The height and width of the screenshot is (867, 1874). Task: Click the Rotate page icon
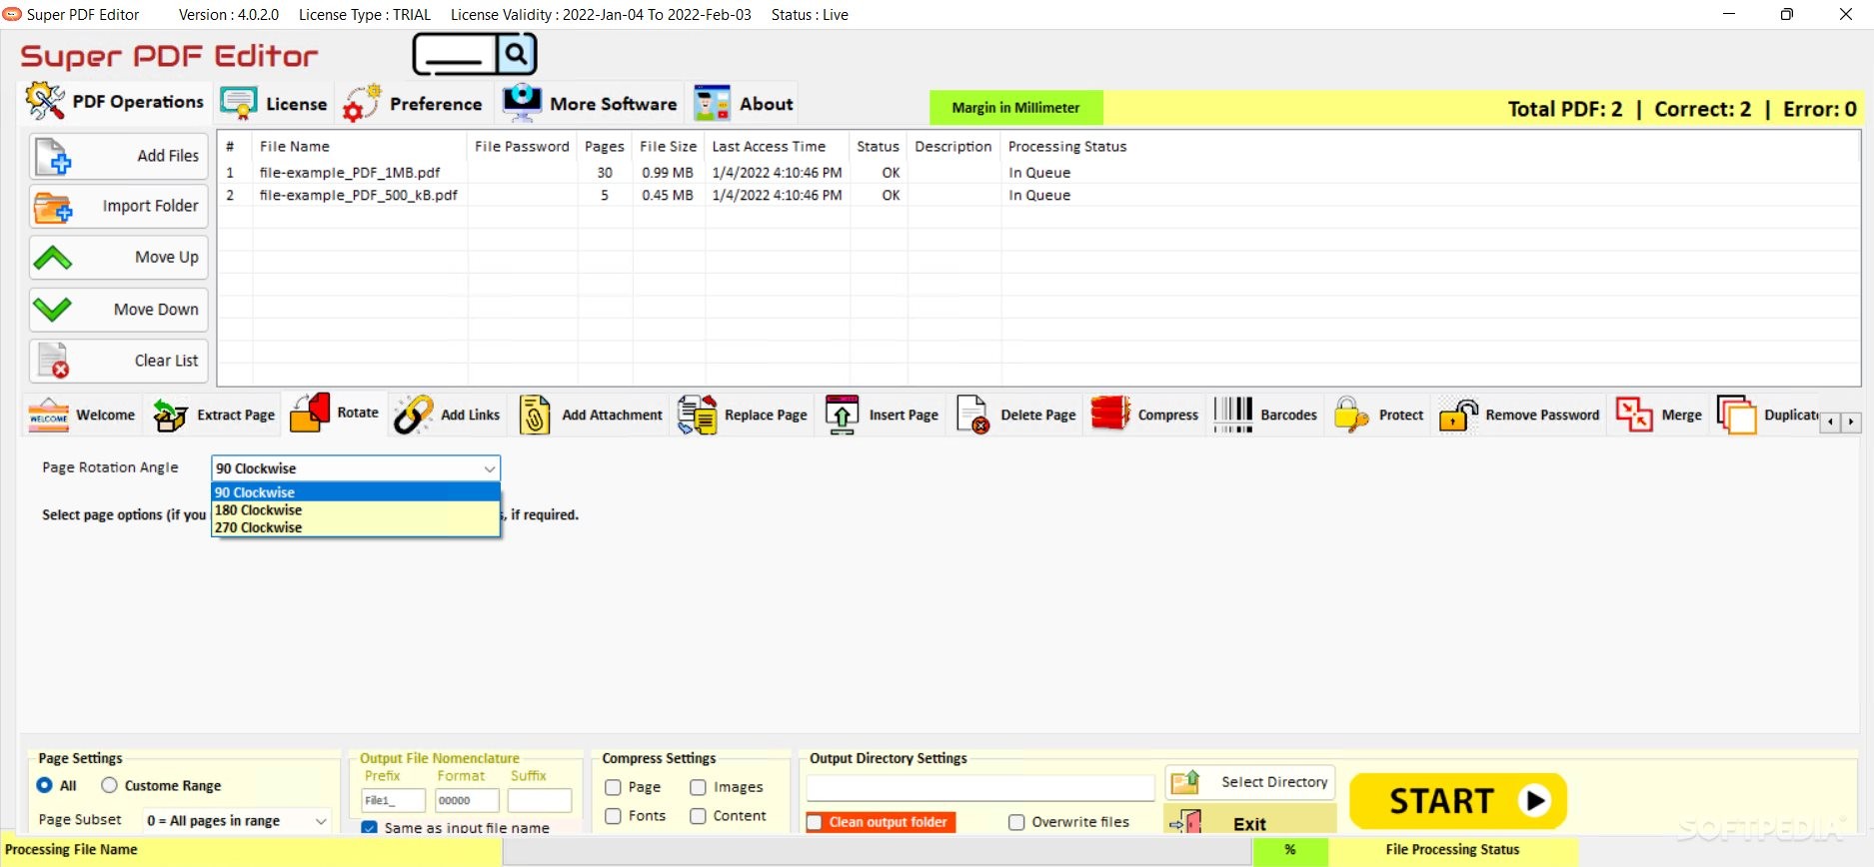click(x=310, y=413)
